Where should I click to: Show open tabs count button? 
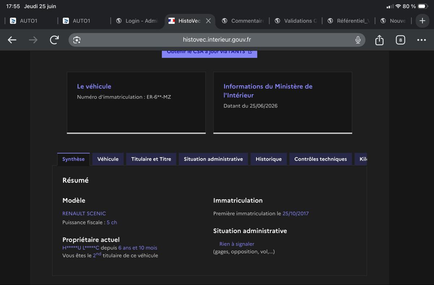click(400, 40)
